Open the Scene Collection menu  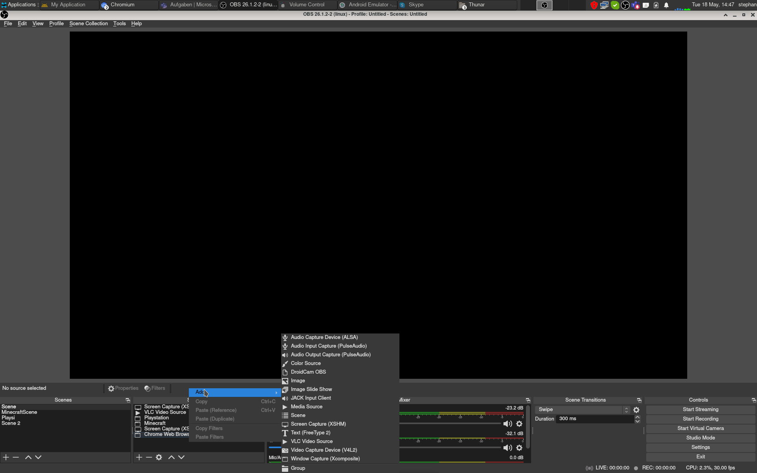tap(88, 24)
